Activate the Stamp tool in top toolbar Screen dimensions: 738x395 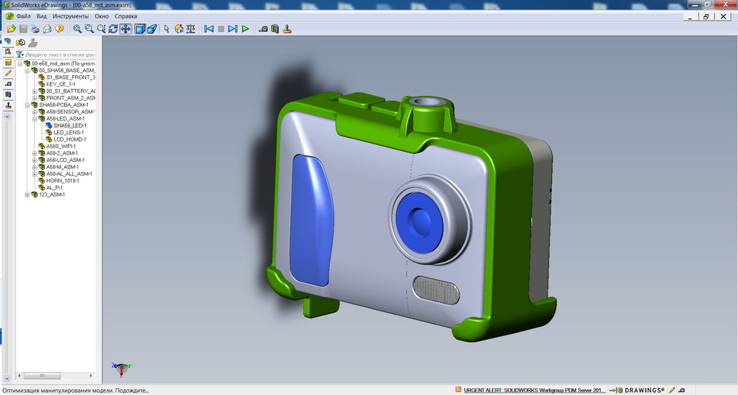[x=287, y=29]
